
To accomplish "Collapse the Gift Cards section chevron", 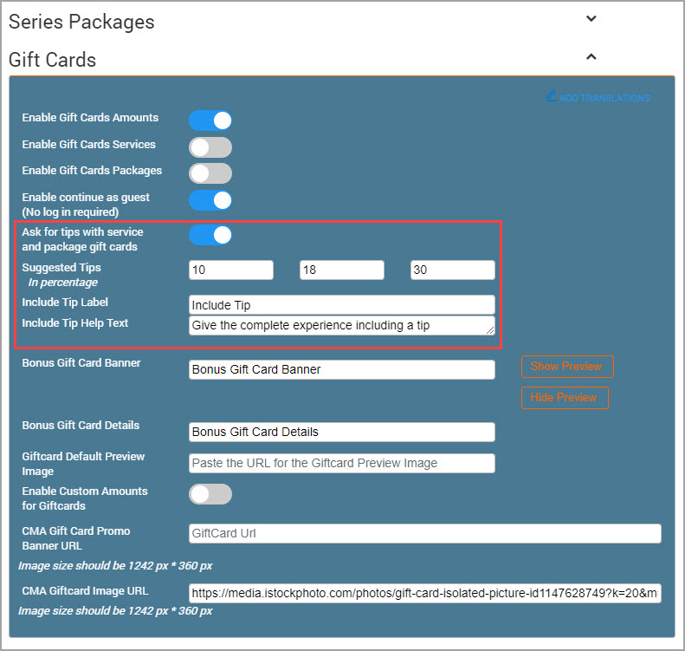I will (x=591, y=57).
